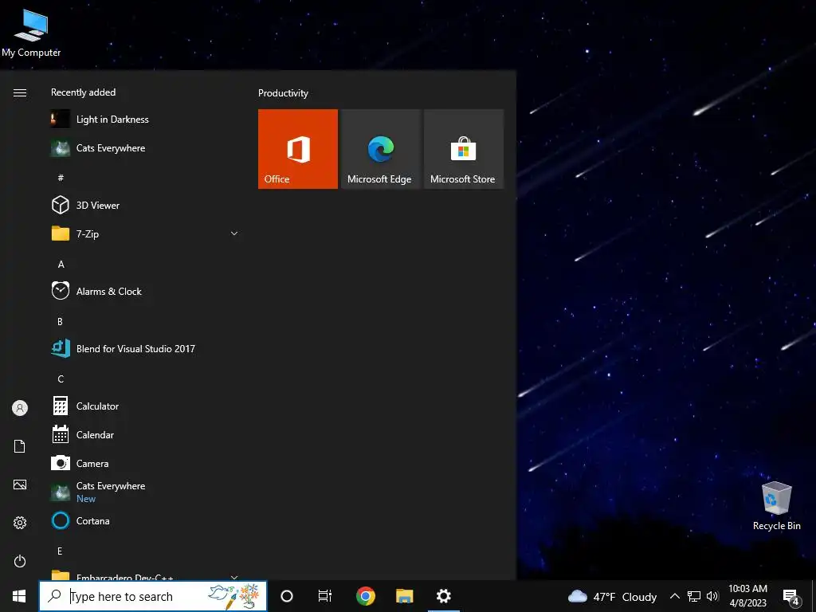Screen dimensions: 816x612
Task: Open the 47°F Cloudy weather widget
Action: click(612, 596)
